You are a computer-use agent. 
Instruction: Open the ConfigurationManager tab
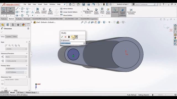point(13,25)
